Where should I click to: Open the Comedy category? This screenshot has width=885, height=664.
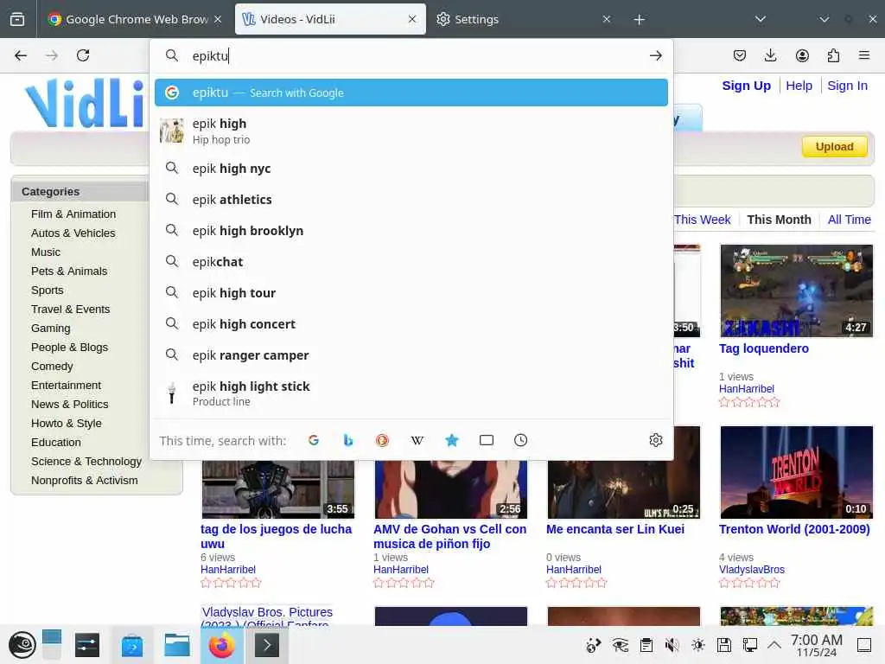click(52, 367)
